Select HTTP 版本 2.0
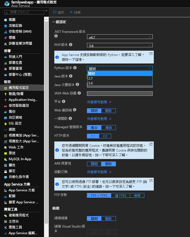Viewport: 190px width, 237px height. tap(105, 136)
